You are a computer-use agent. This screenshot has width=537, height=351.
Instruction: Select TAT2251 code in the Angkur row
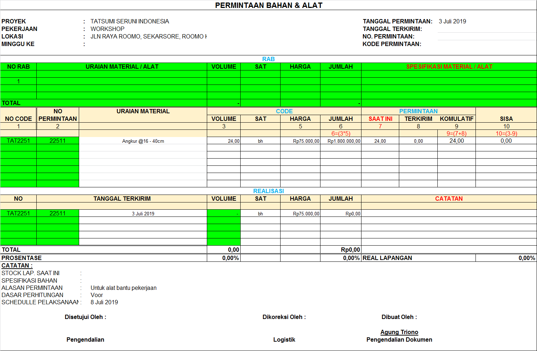click(x=18, y=141)
